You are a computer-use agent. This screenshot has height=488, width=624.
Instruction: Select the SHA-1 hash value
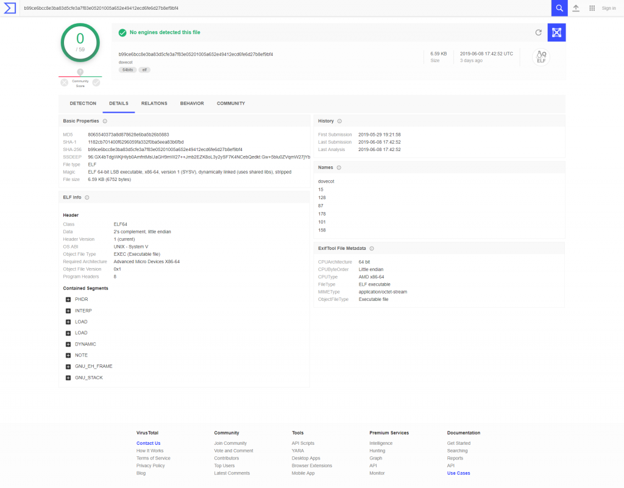coord(136,143)
